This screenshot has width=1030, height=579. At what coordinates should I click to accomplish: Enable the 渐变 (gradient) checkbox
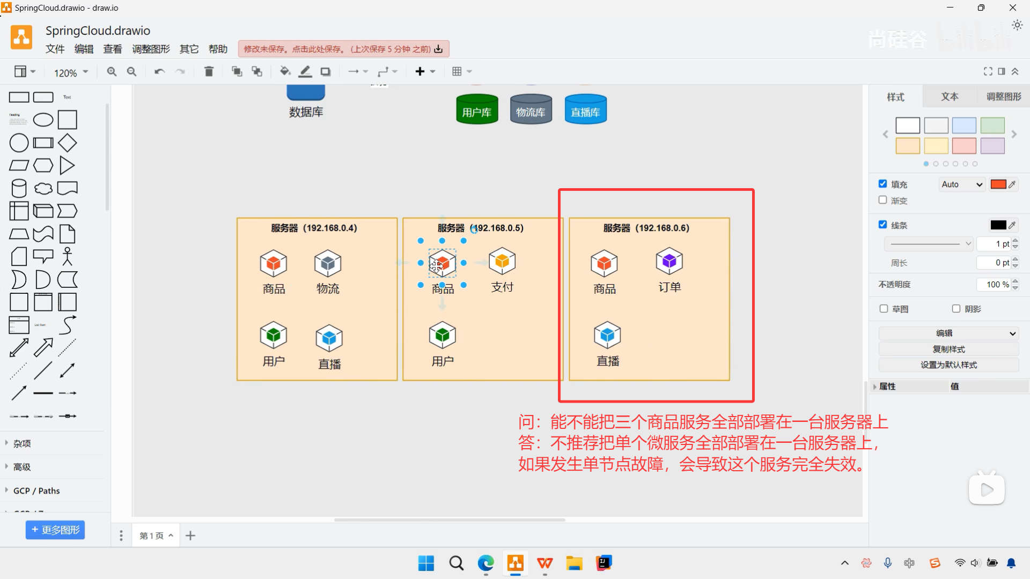(x=883, y=201)
